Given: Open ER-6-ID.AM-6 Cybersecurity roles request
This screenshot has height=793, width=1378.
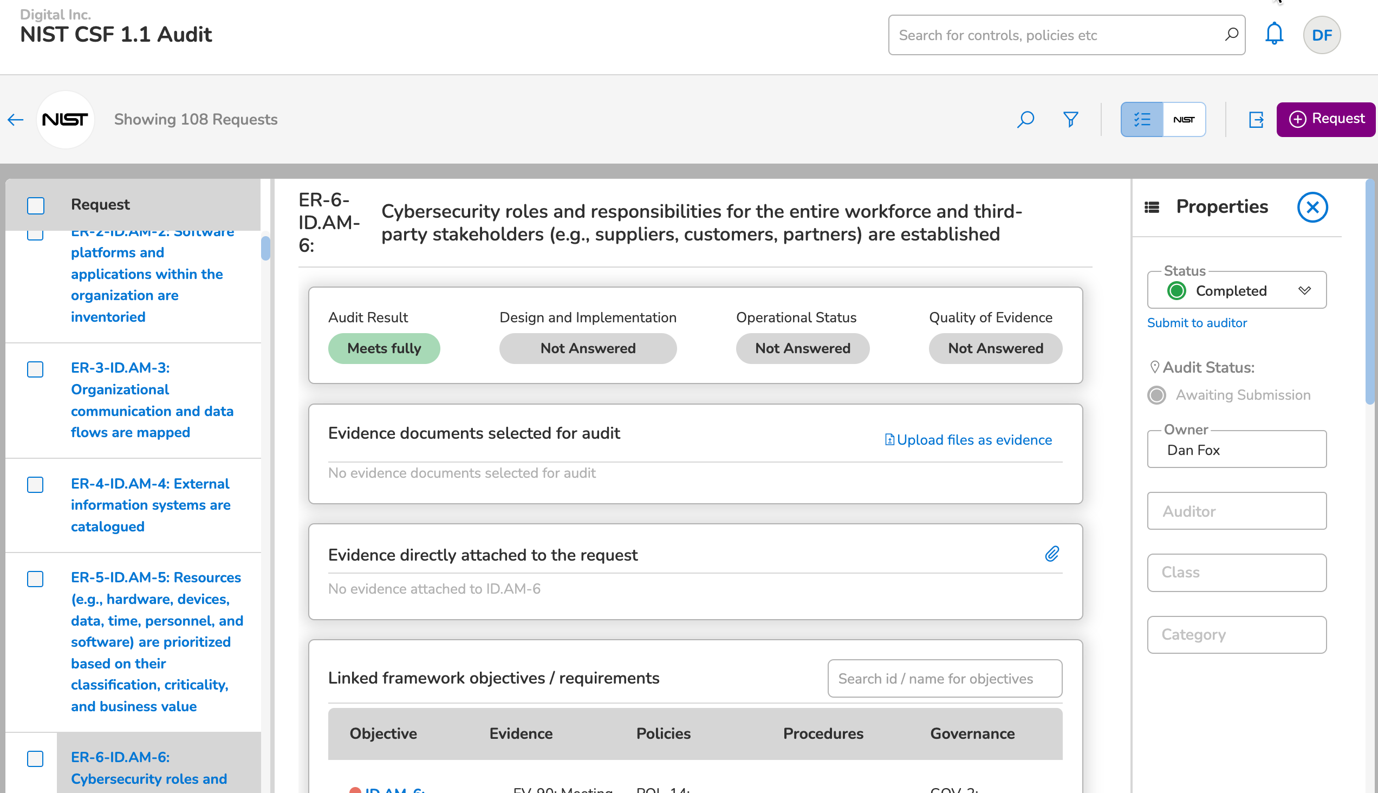Looking at the screenshot, I should [x=149, y=768].
